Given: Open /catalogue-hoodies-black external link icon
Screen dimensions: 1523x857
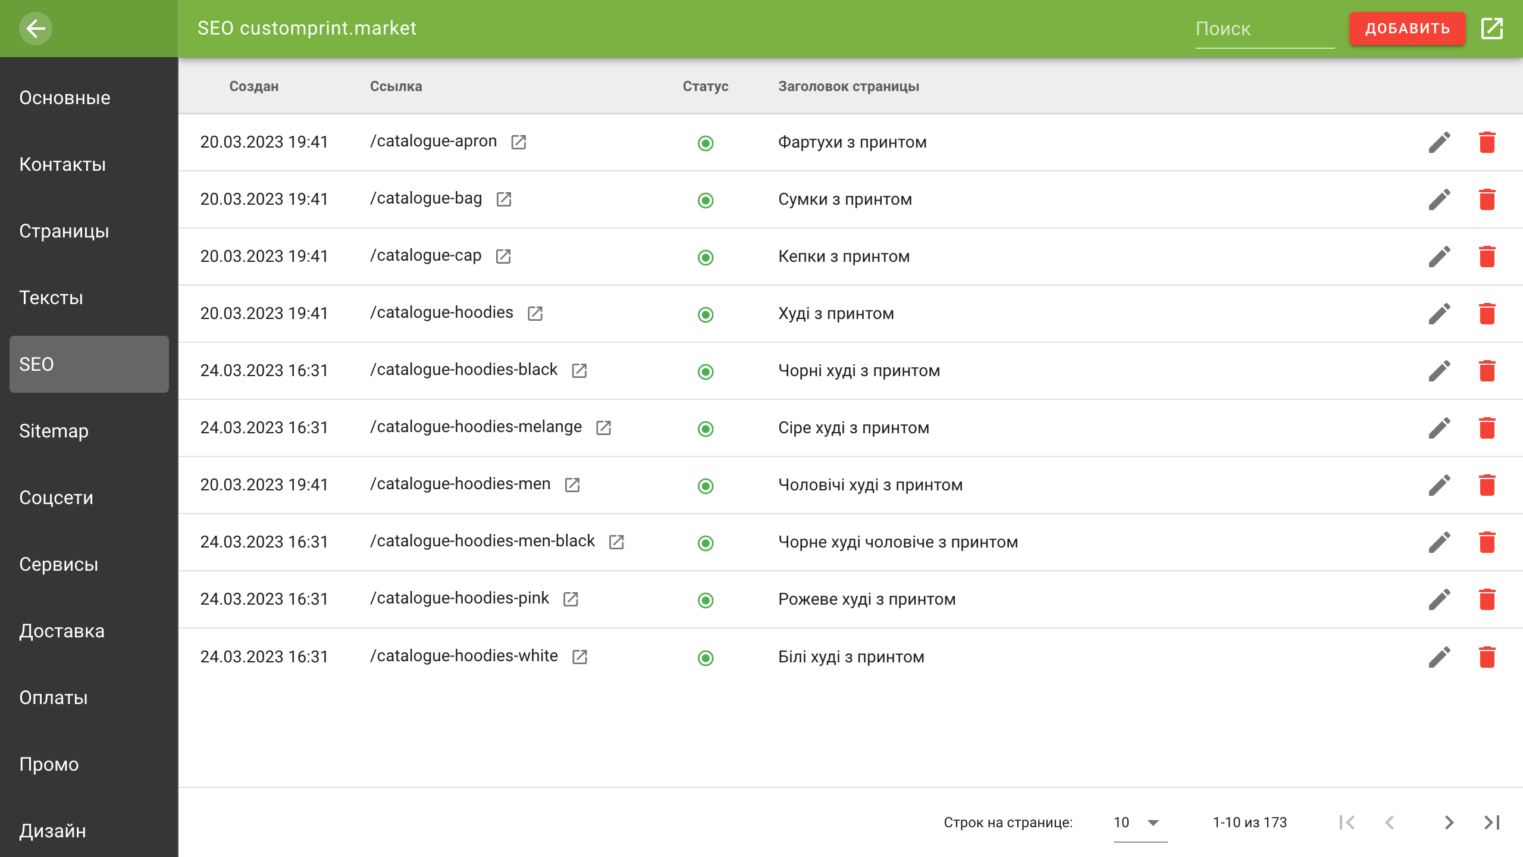Looking at the screenshot, I should click(579, 370).
